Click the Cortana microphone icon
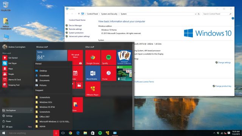The image size is (242, 136). tap(56, 133)
